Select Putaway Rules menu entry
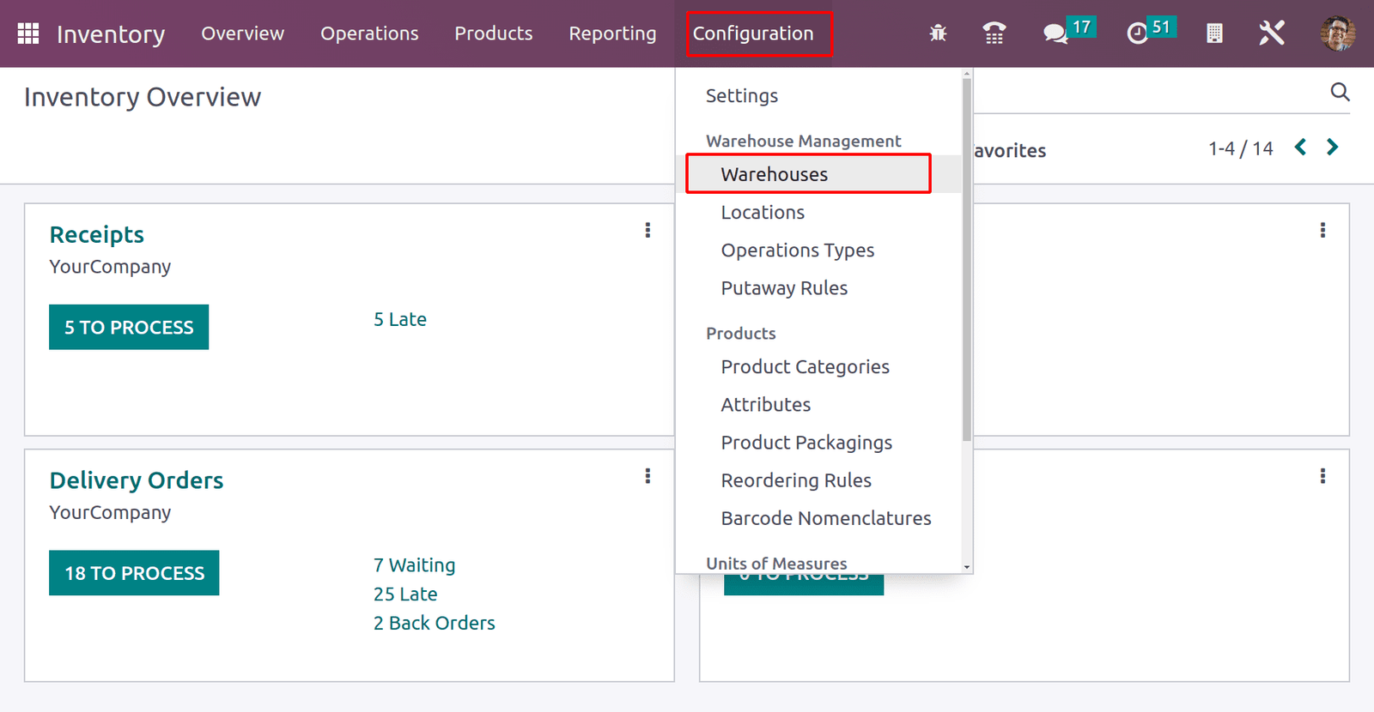1374x712 pixels. click(x=784, y=288)
